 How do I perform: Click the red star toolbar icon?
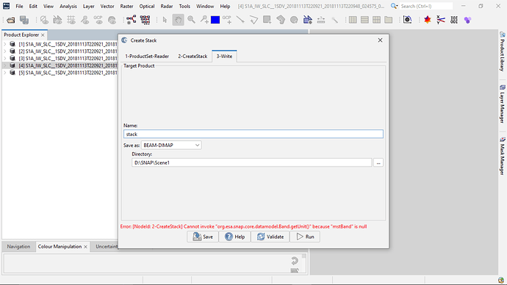point(428,20)
